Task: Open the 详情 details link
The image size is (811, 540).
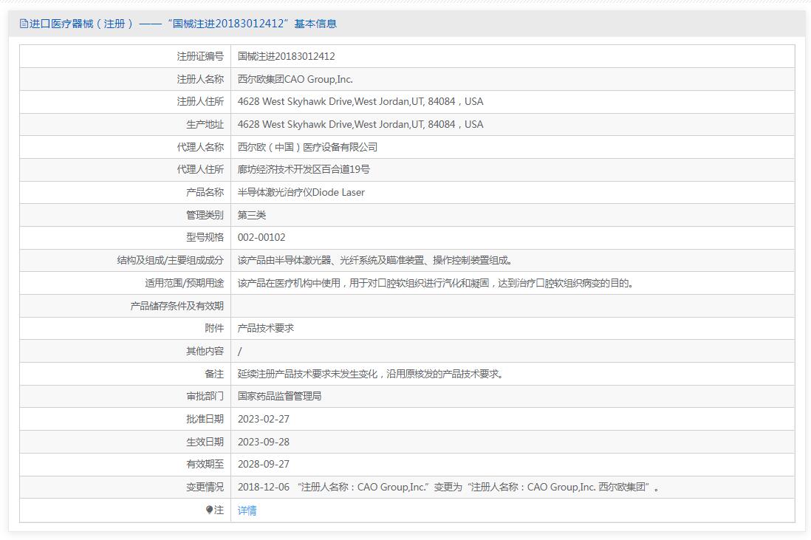Action: (x=247, y=510)
